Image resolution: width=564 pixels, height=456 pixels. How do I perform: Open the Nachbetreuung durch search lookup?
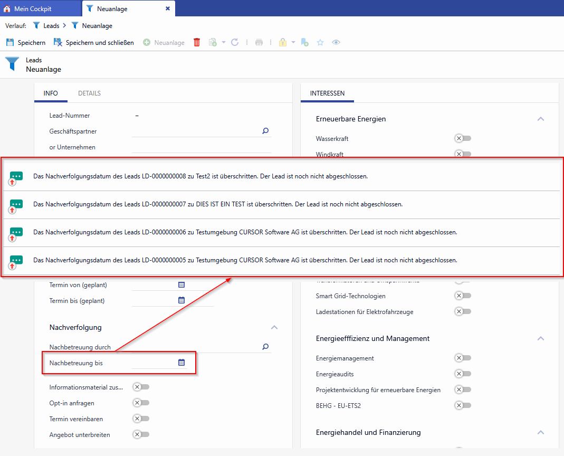click(x=265, y=347)
